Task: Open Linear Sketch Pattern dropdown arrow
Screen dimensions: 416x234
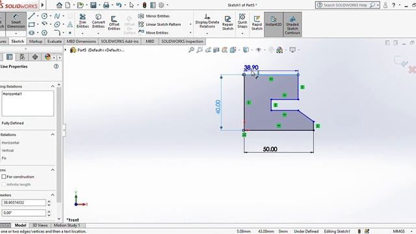Action: (x=190, y=25)
